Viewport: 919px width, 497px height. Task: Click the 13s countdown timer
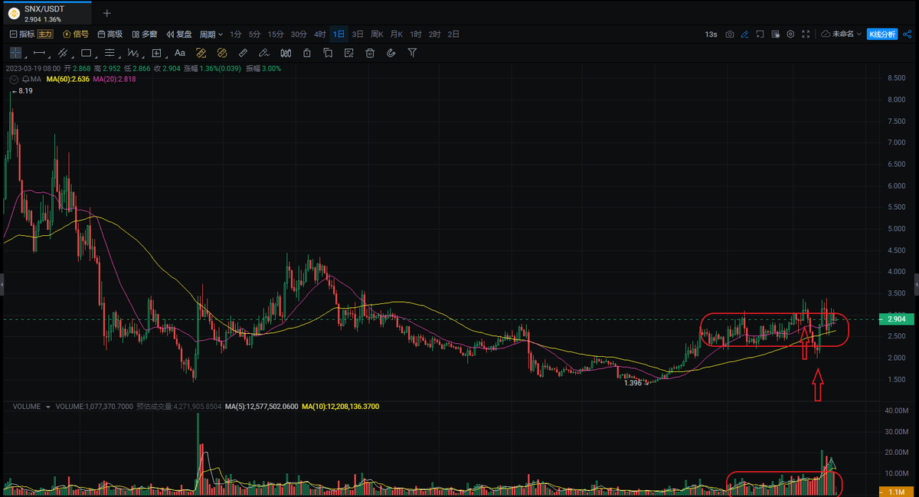(711, 34)
